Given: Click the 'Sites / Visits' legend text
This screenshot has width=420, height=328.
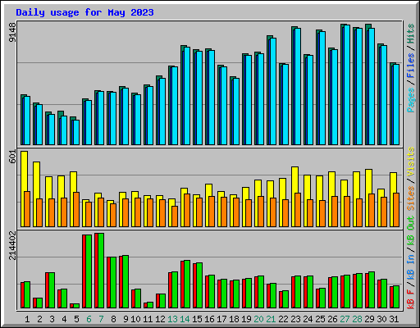Looking at the screenshot, I should [411, 179].
